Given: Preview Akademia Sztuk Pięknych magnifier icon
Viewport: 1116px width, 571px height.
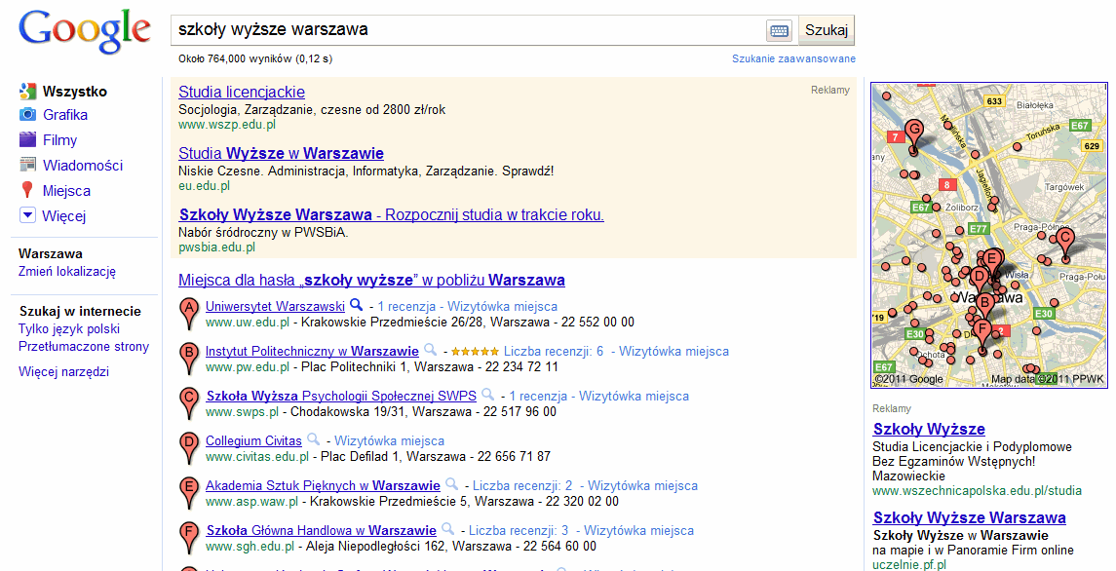Looking at the screenshot, I should click(x=452, y=485).
